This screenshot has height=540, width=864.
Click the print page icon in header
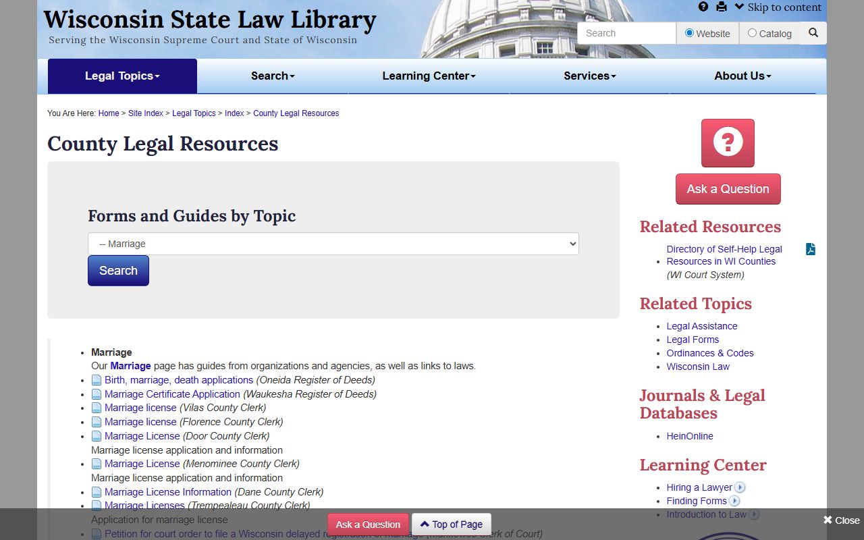[722, 7]
